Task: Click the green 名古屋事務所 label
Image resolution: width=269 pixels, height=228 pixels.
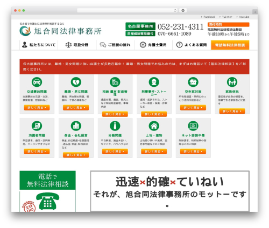Action: (x=140, y=26)
